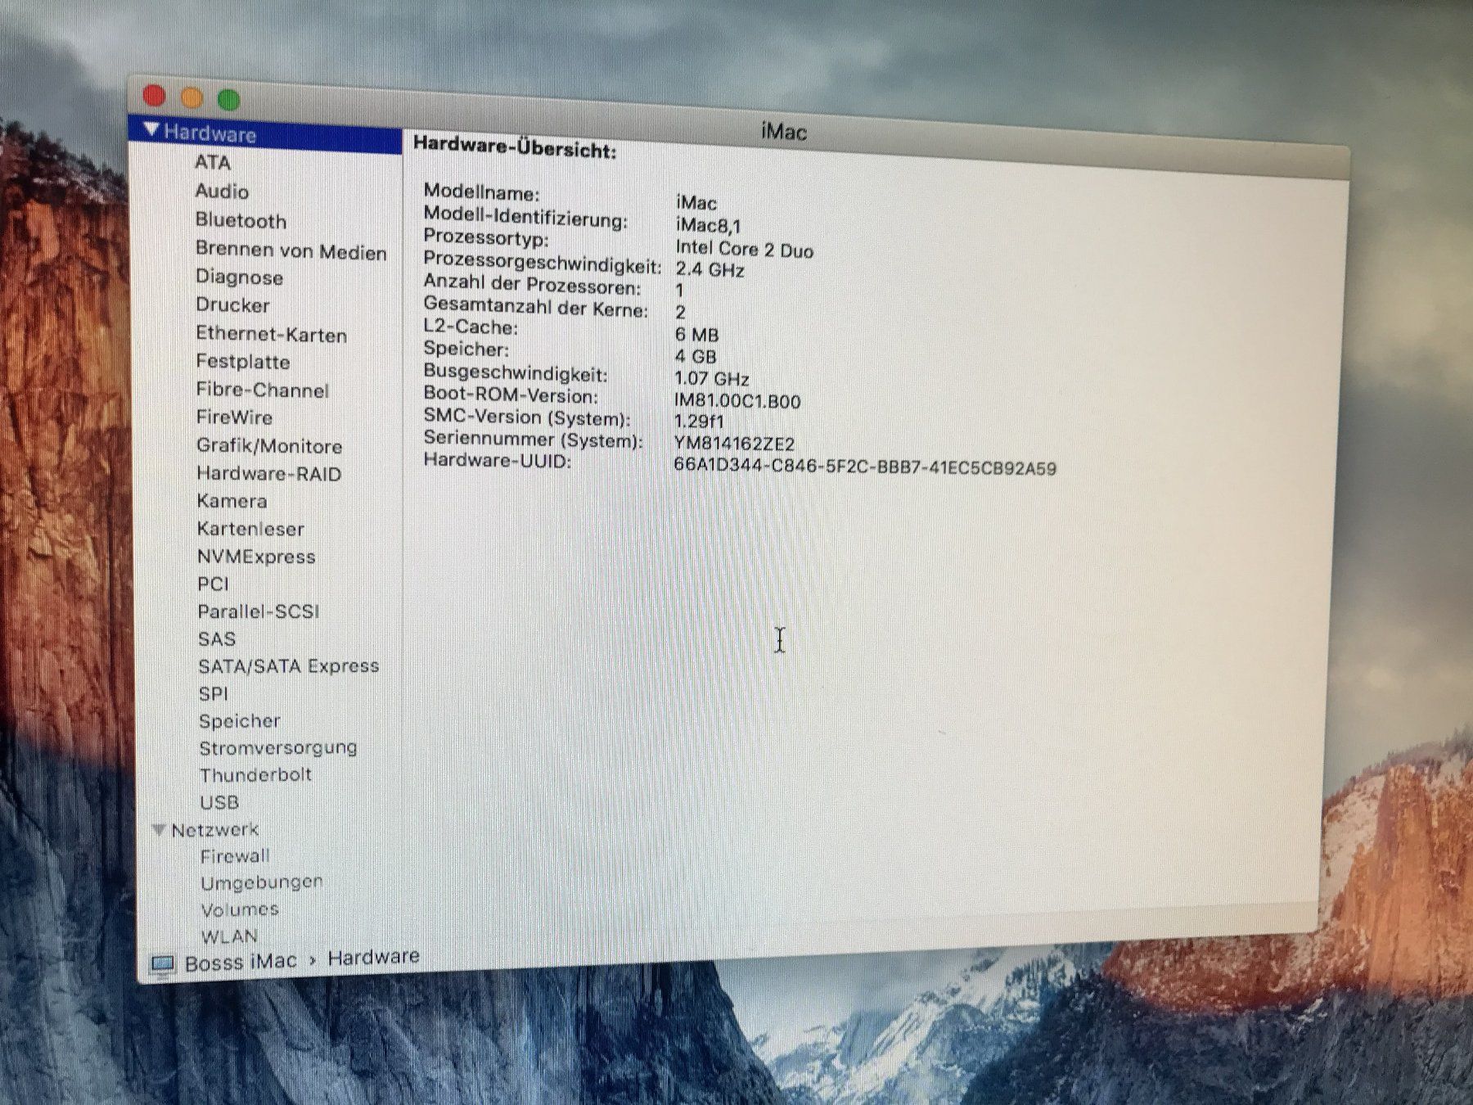Open Ethernet-Karten entry
Screen dimensions: 1473x1105
click(271, 334)
